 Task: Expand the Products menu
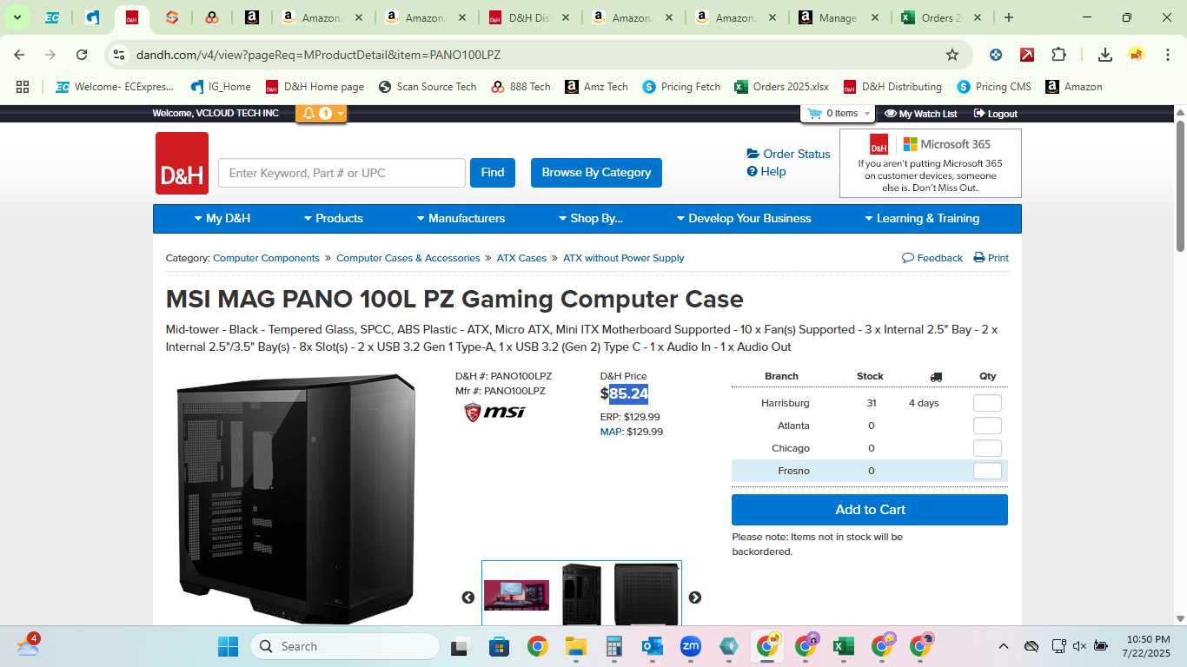(334, 219)
